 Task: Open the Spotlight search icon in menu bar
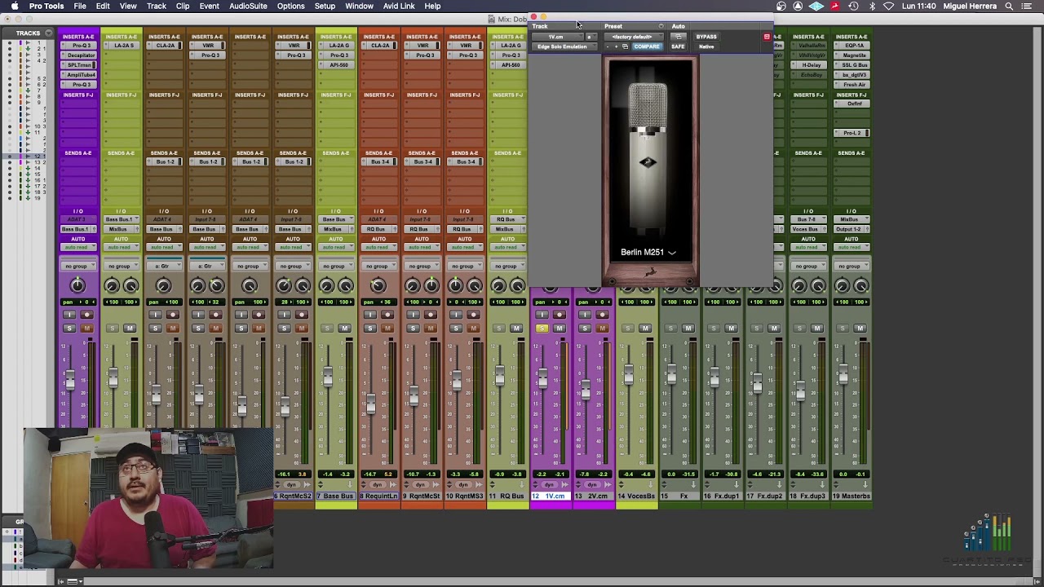click(1009, 6)
